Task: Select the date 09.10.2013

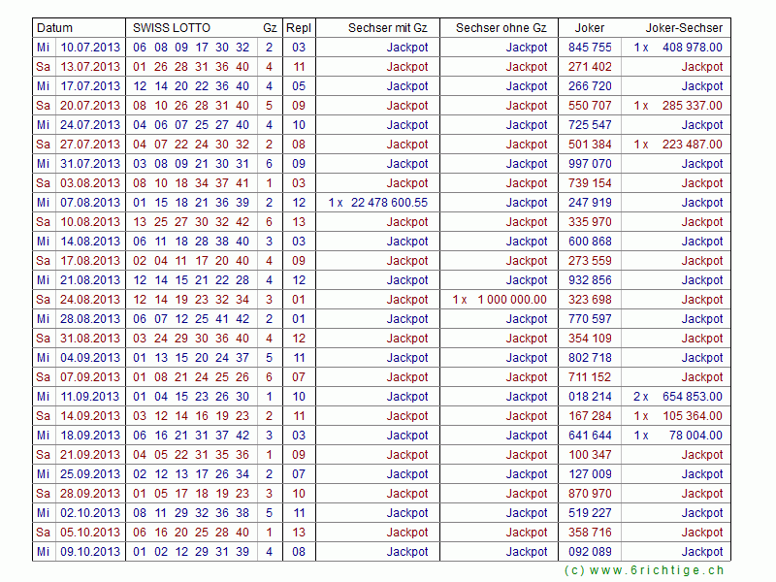Action: 89,552
